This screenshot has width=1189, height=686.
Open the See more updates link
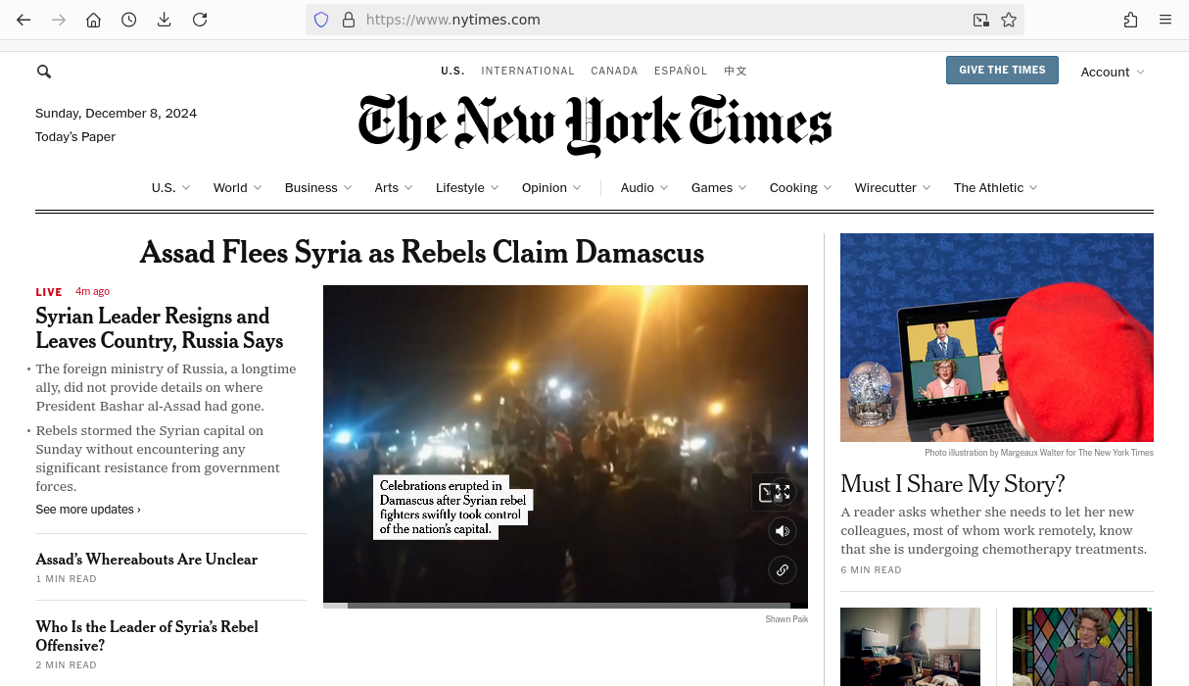[x=88, y=510]
